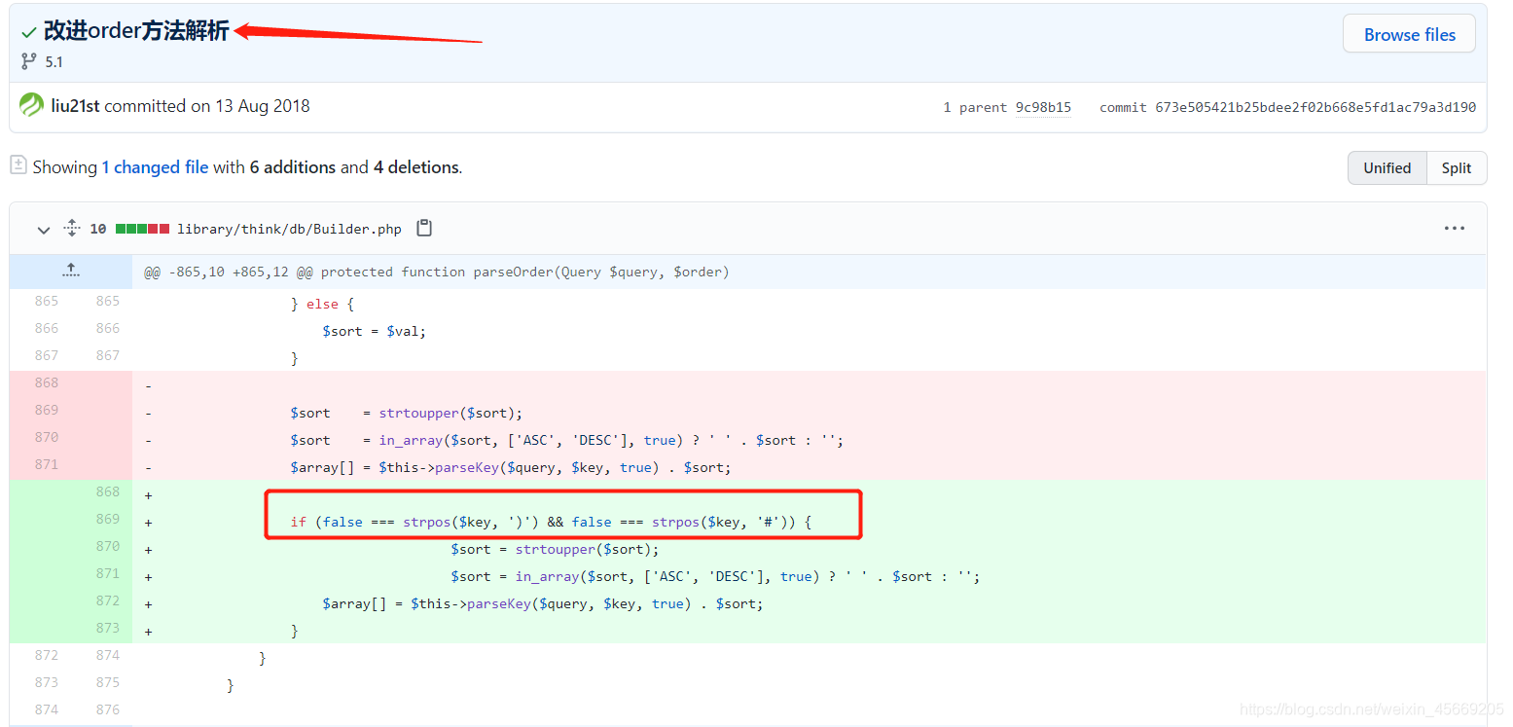Open the parent commit 9c98b15

[x=1043, y=107]
